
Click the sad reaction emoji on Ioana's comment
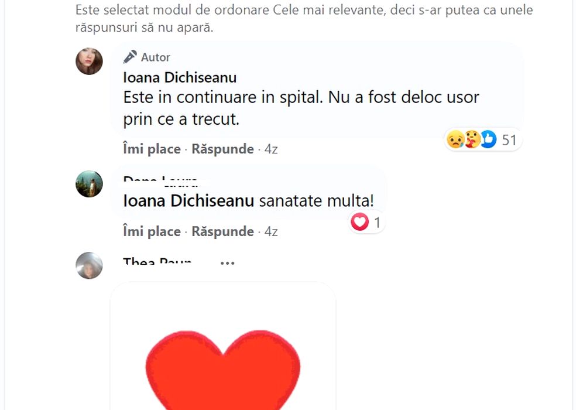[455, 139]
